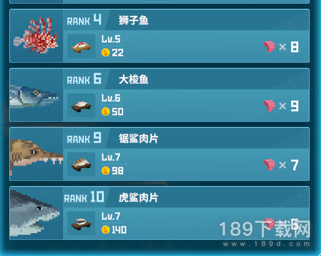This screenshot has width=321, height=256.
Task: Open the RANK 4 狮子鱼 entry header
Action: [186, 20]
